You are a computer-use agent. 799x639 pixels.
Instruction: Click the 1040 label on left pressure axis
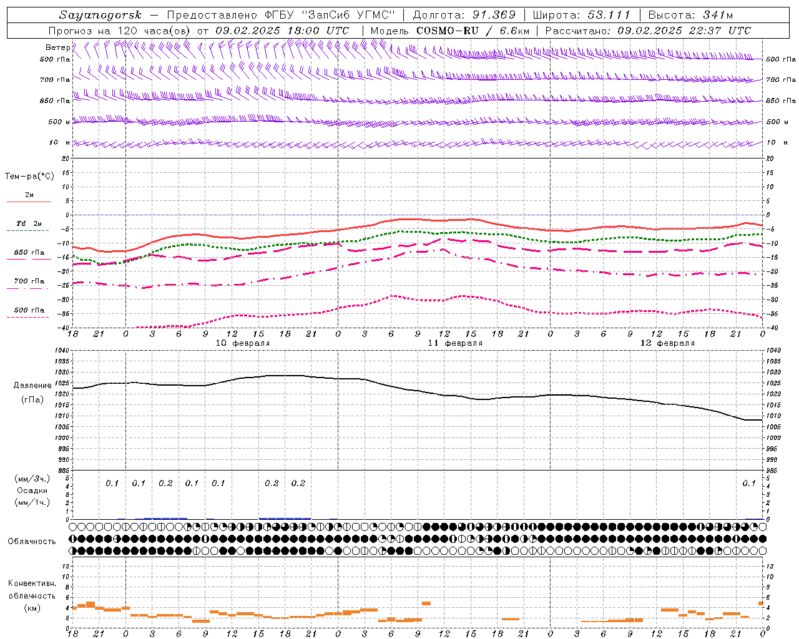tap(61, 351)
